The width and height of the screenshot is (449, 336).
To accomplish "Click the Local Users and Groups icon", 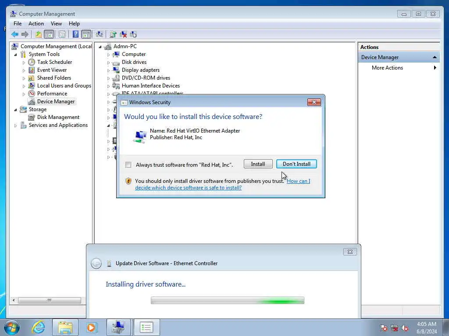I will [32, 86].
